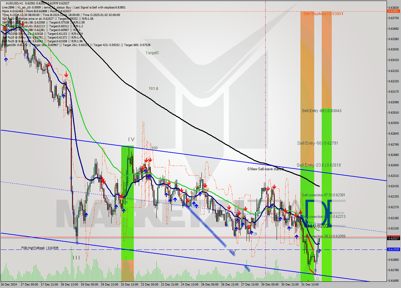This screenshot has height=288, width=401.
Task: Click price axis value 0.61860
Action: coord(394,260)
